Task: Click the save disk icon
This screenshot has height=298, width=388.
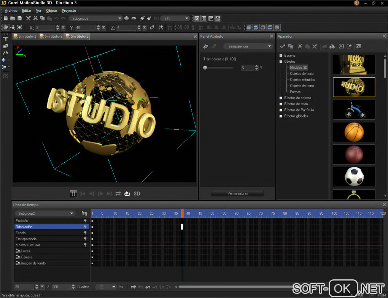Action: [x=19, y=18]
